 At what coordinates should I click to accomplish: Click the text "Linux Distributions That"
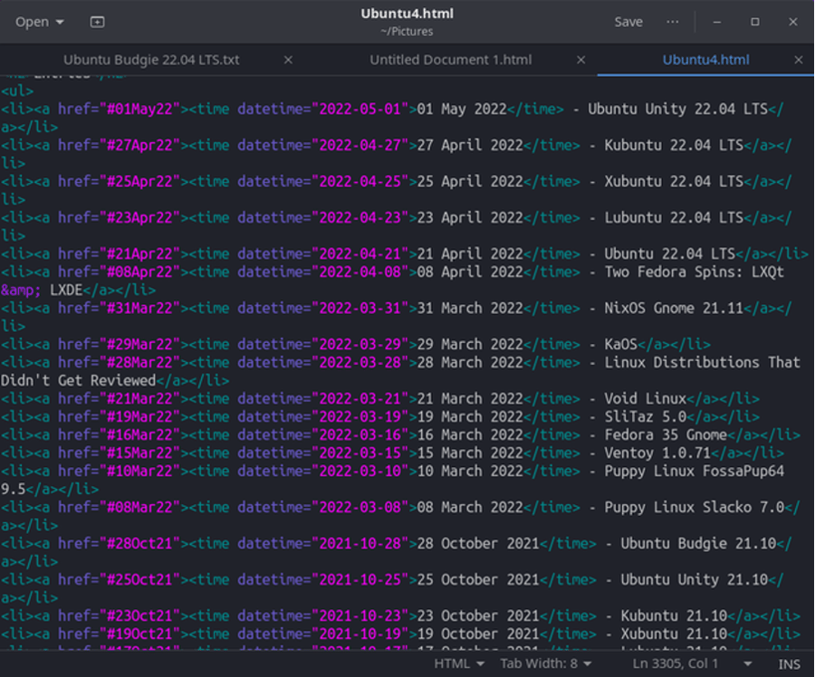[x=702, y=362]
